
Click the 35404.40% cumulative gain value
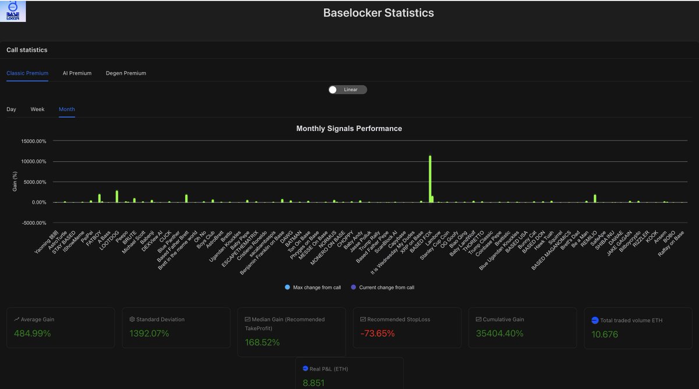(x=499, y=334)
